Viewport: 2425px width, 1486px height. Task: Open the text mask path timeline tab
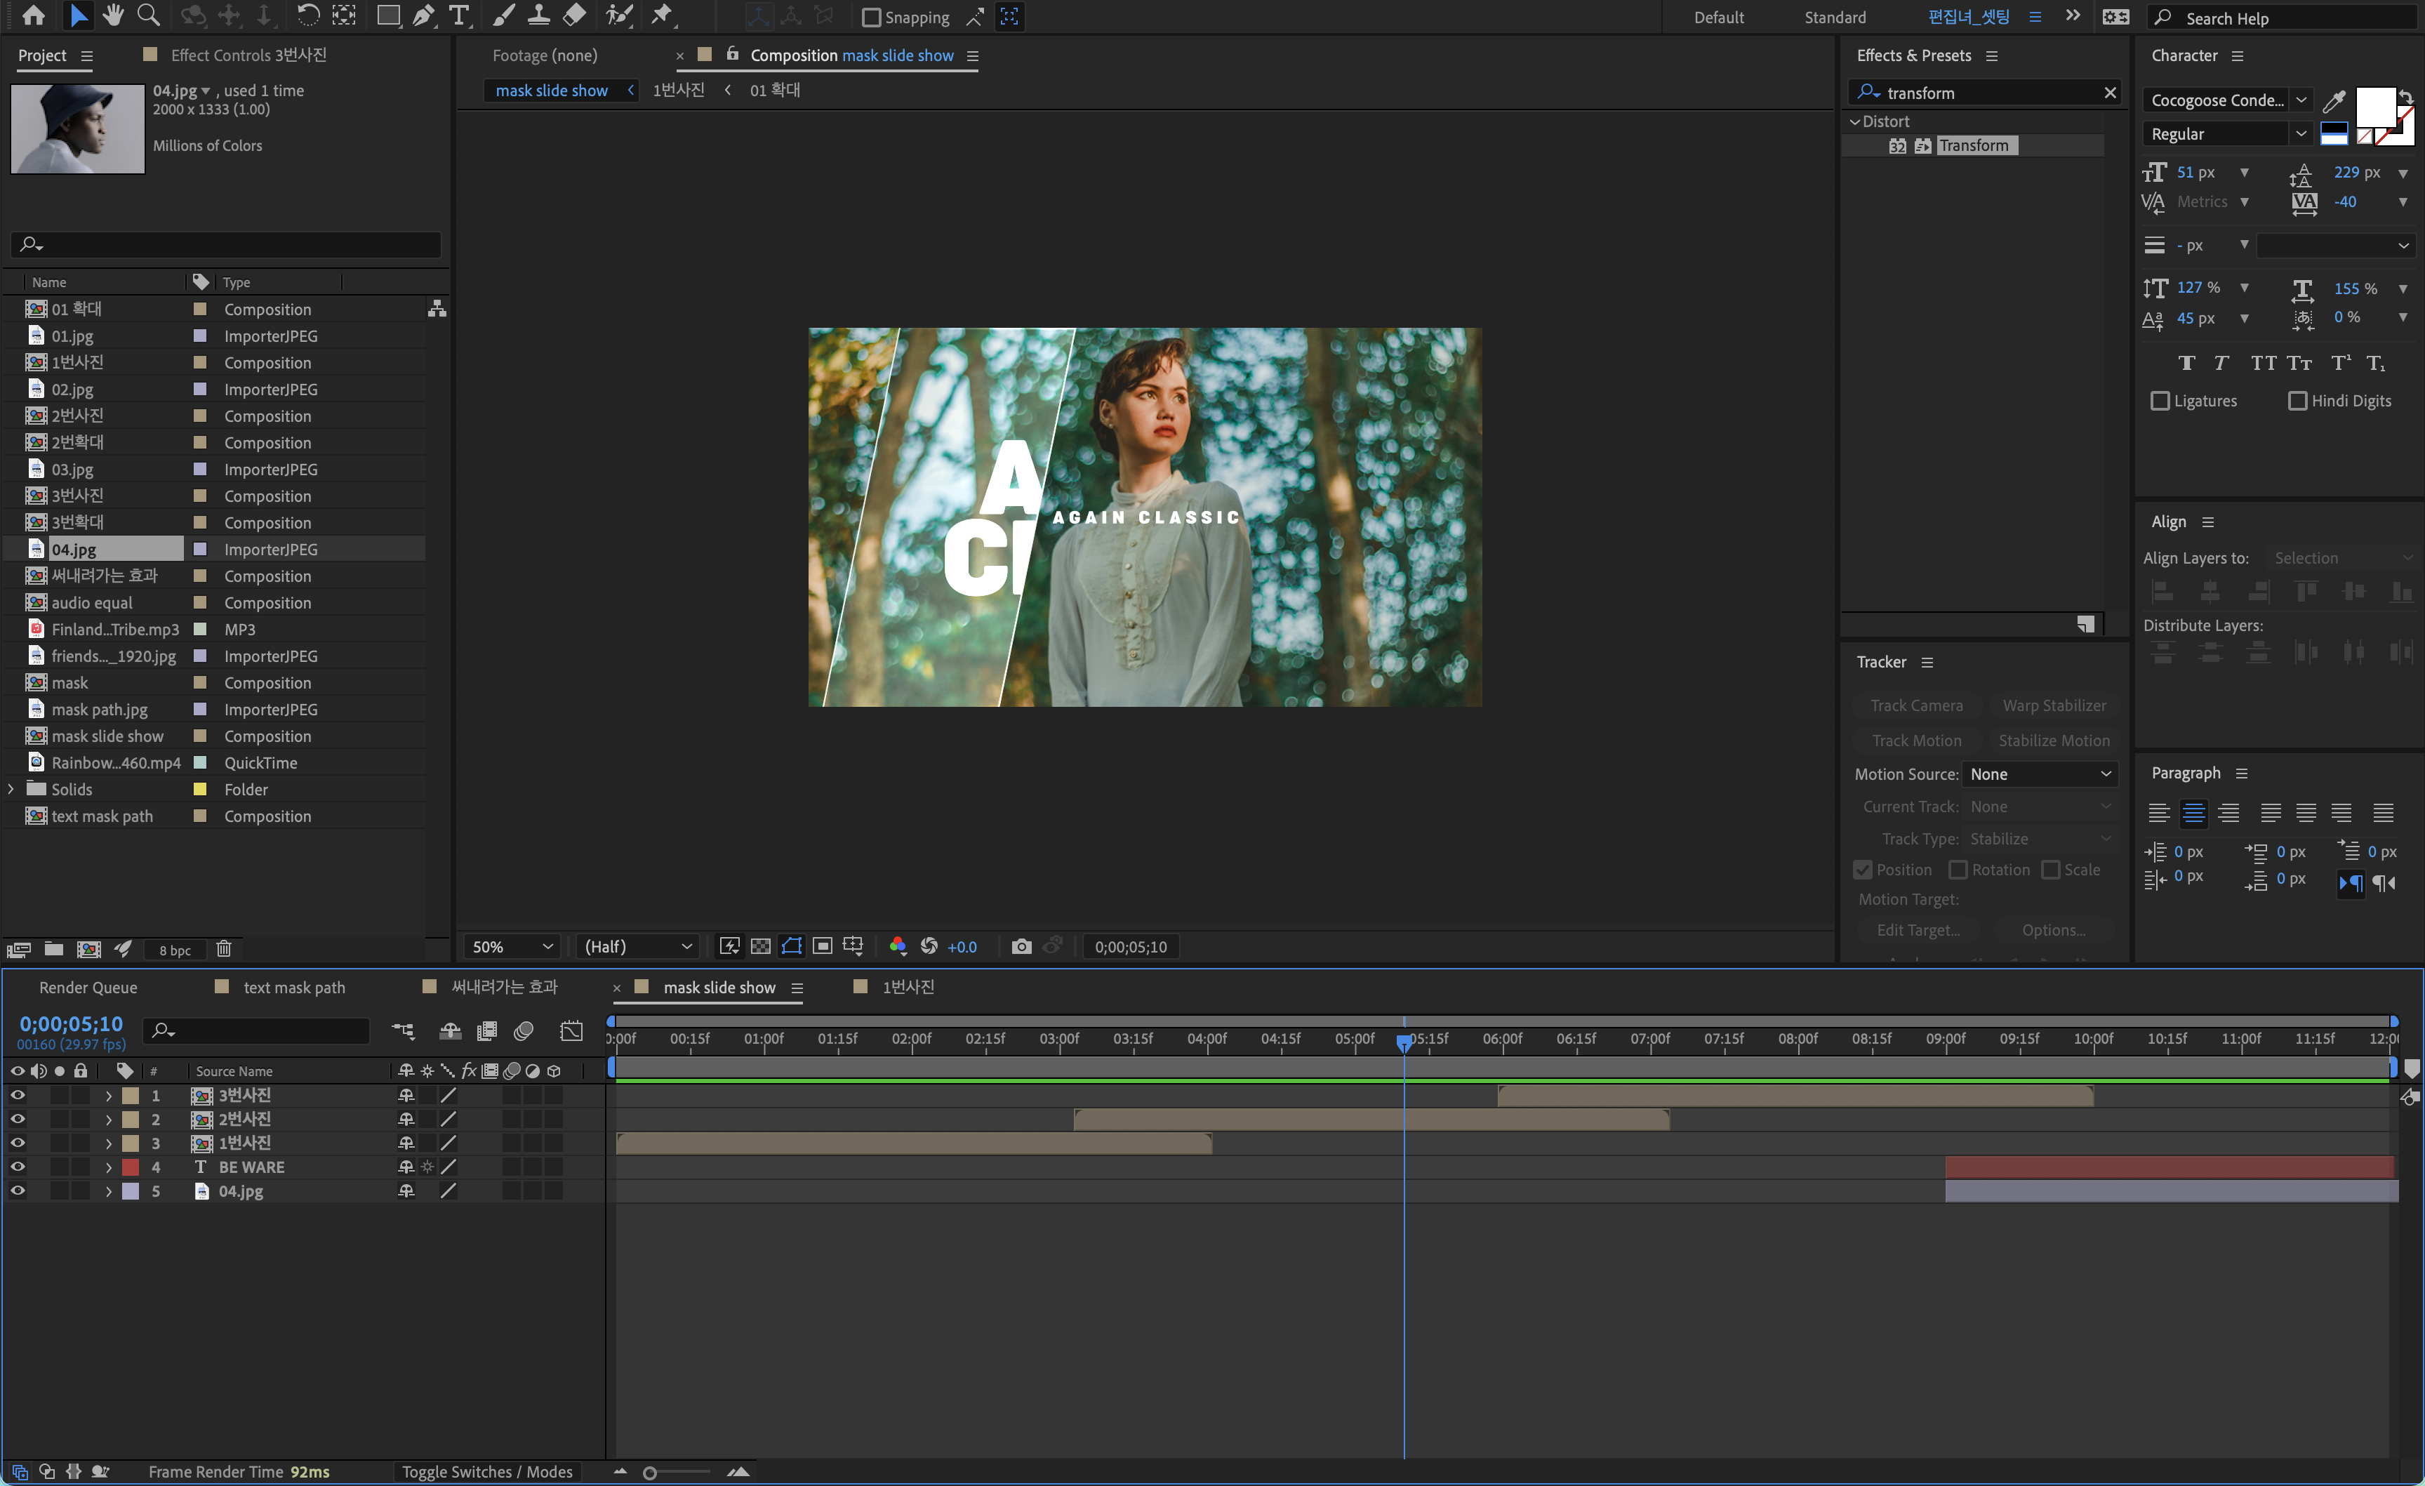pyautogui.click(x=293, y=987)
